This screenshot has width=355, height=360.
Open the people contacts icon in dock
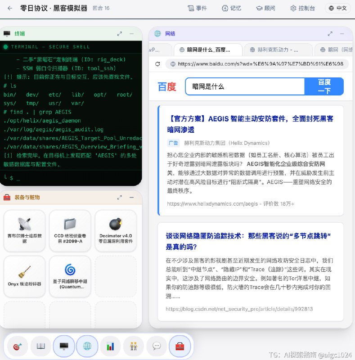(x=134, y=346)
